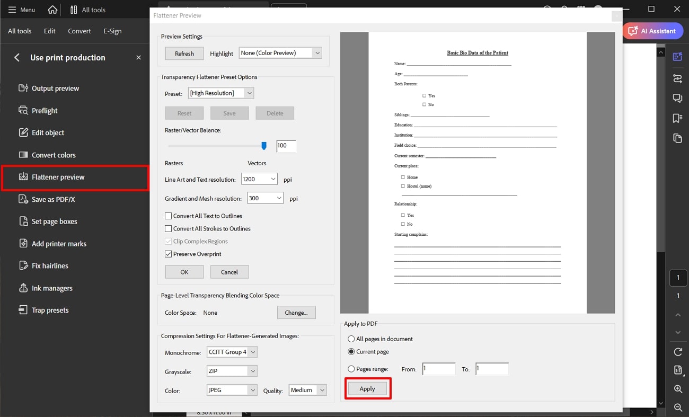689x417 pixels.
Task: Open the Color compression dropdown
Action: (x=232, y=390)
